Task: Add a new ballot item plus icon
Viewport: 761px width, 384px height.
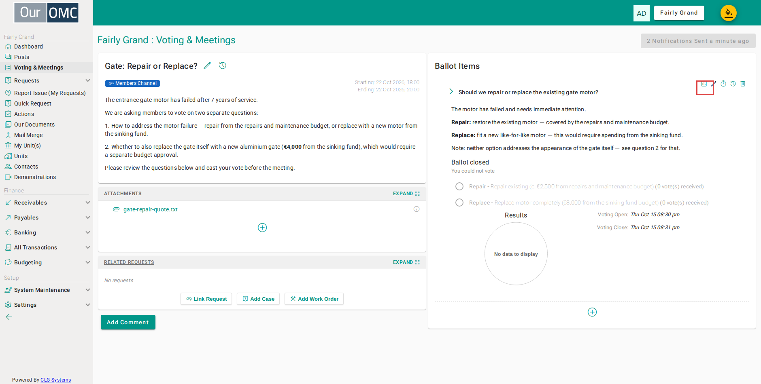Action: (592, 312)
